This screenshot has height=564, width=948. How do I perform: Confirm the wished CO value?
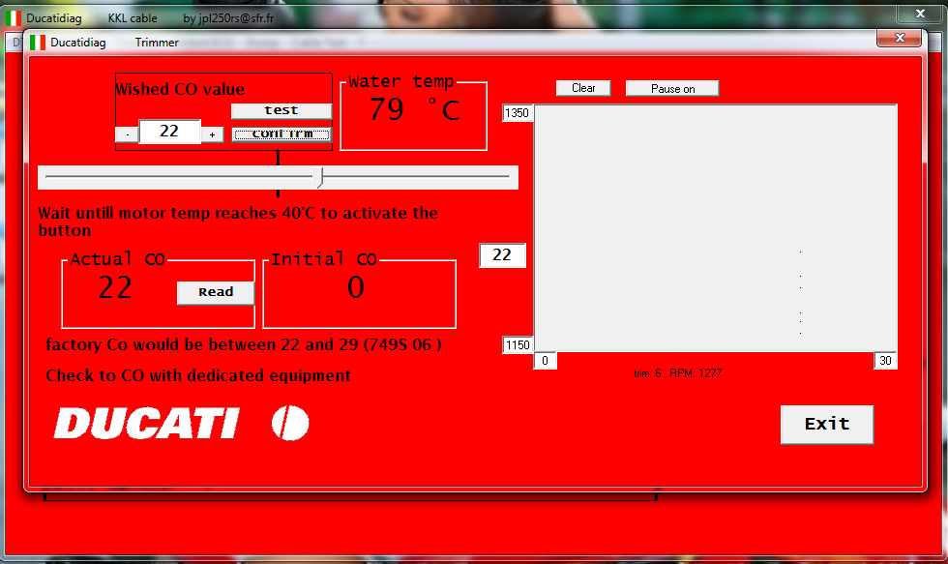coord(281,134)
